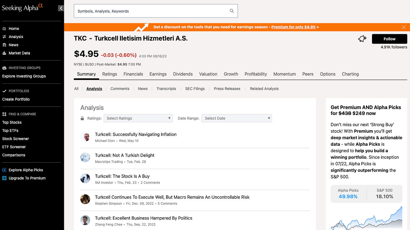Image resolution: width=410 pixels, height=230 pixels.
Task: Show the SEC Filings sub-tab
Action: [x=195, y=89]
